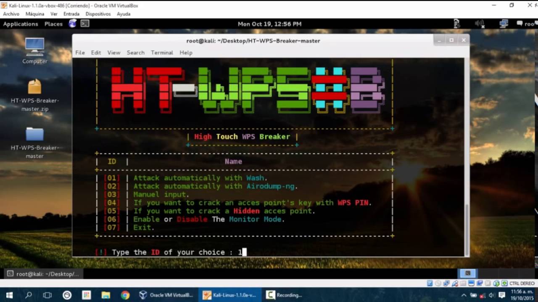Open VirtualBox Máquina menu
Viewport: 538px width, 302px height.
point(35,14)
